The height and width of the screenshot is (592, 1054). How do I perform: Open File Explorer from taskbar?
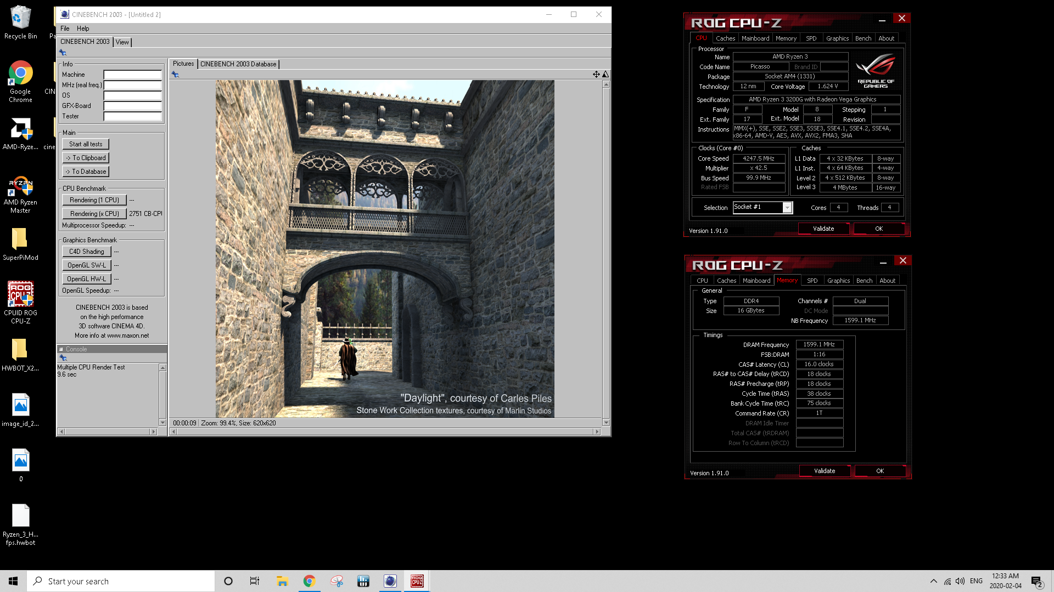[x=282, y=581]
